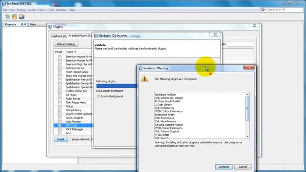
Task: Check the System Properties install checkbox
Action: point(60,91)
